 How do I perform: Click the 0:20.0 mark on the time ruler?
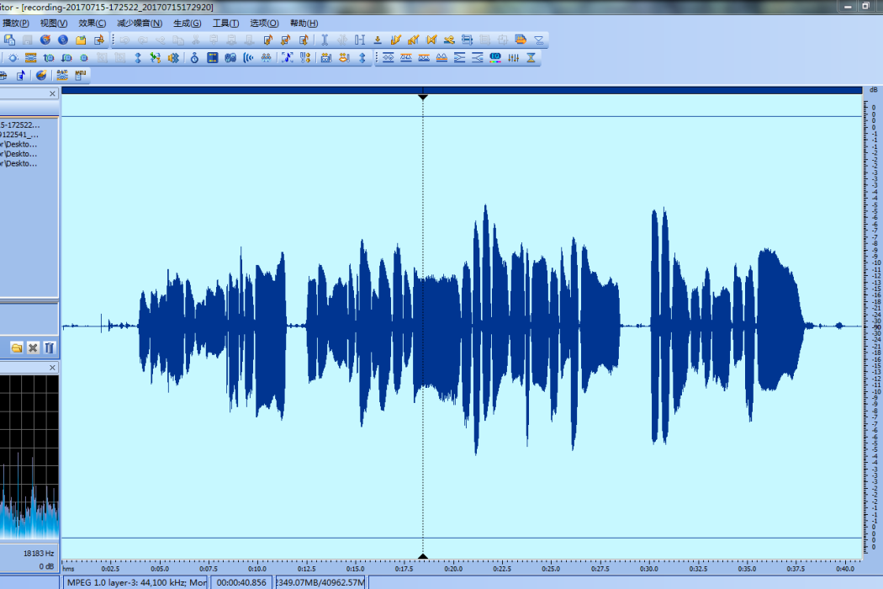453,569
